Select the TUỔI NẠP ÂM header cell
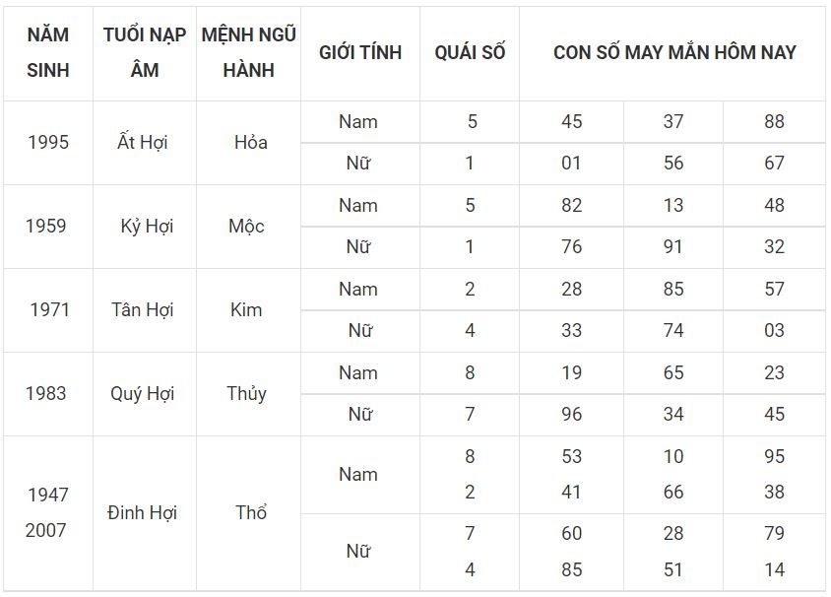 coord(145,52)
